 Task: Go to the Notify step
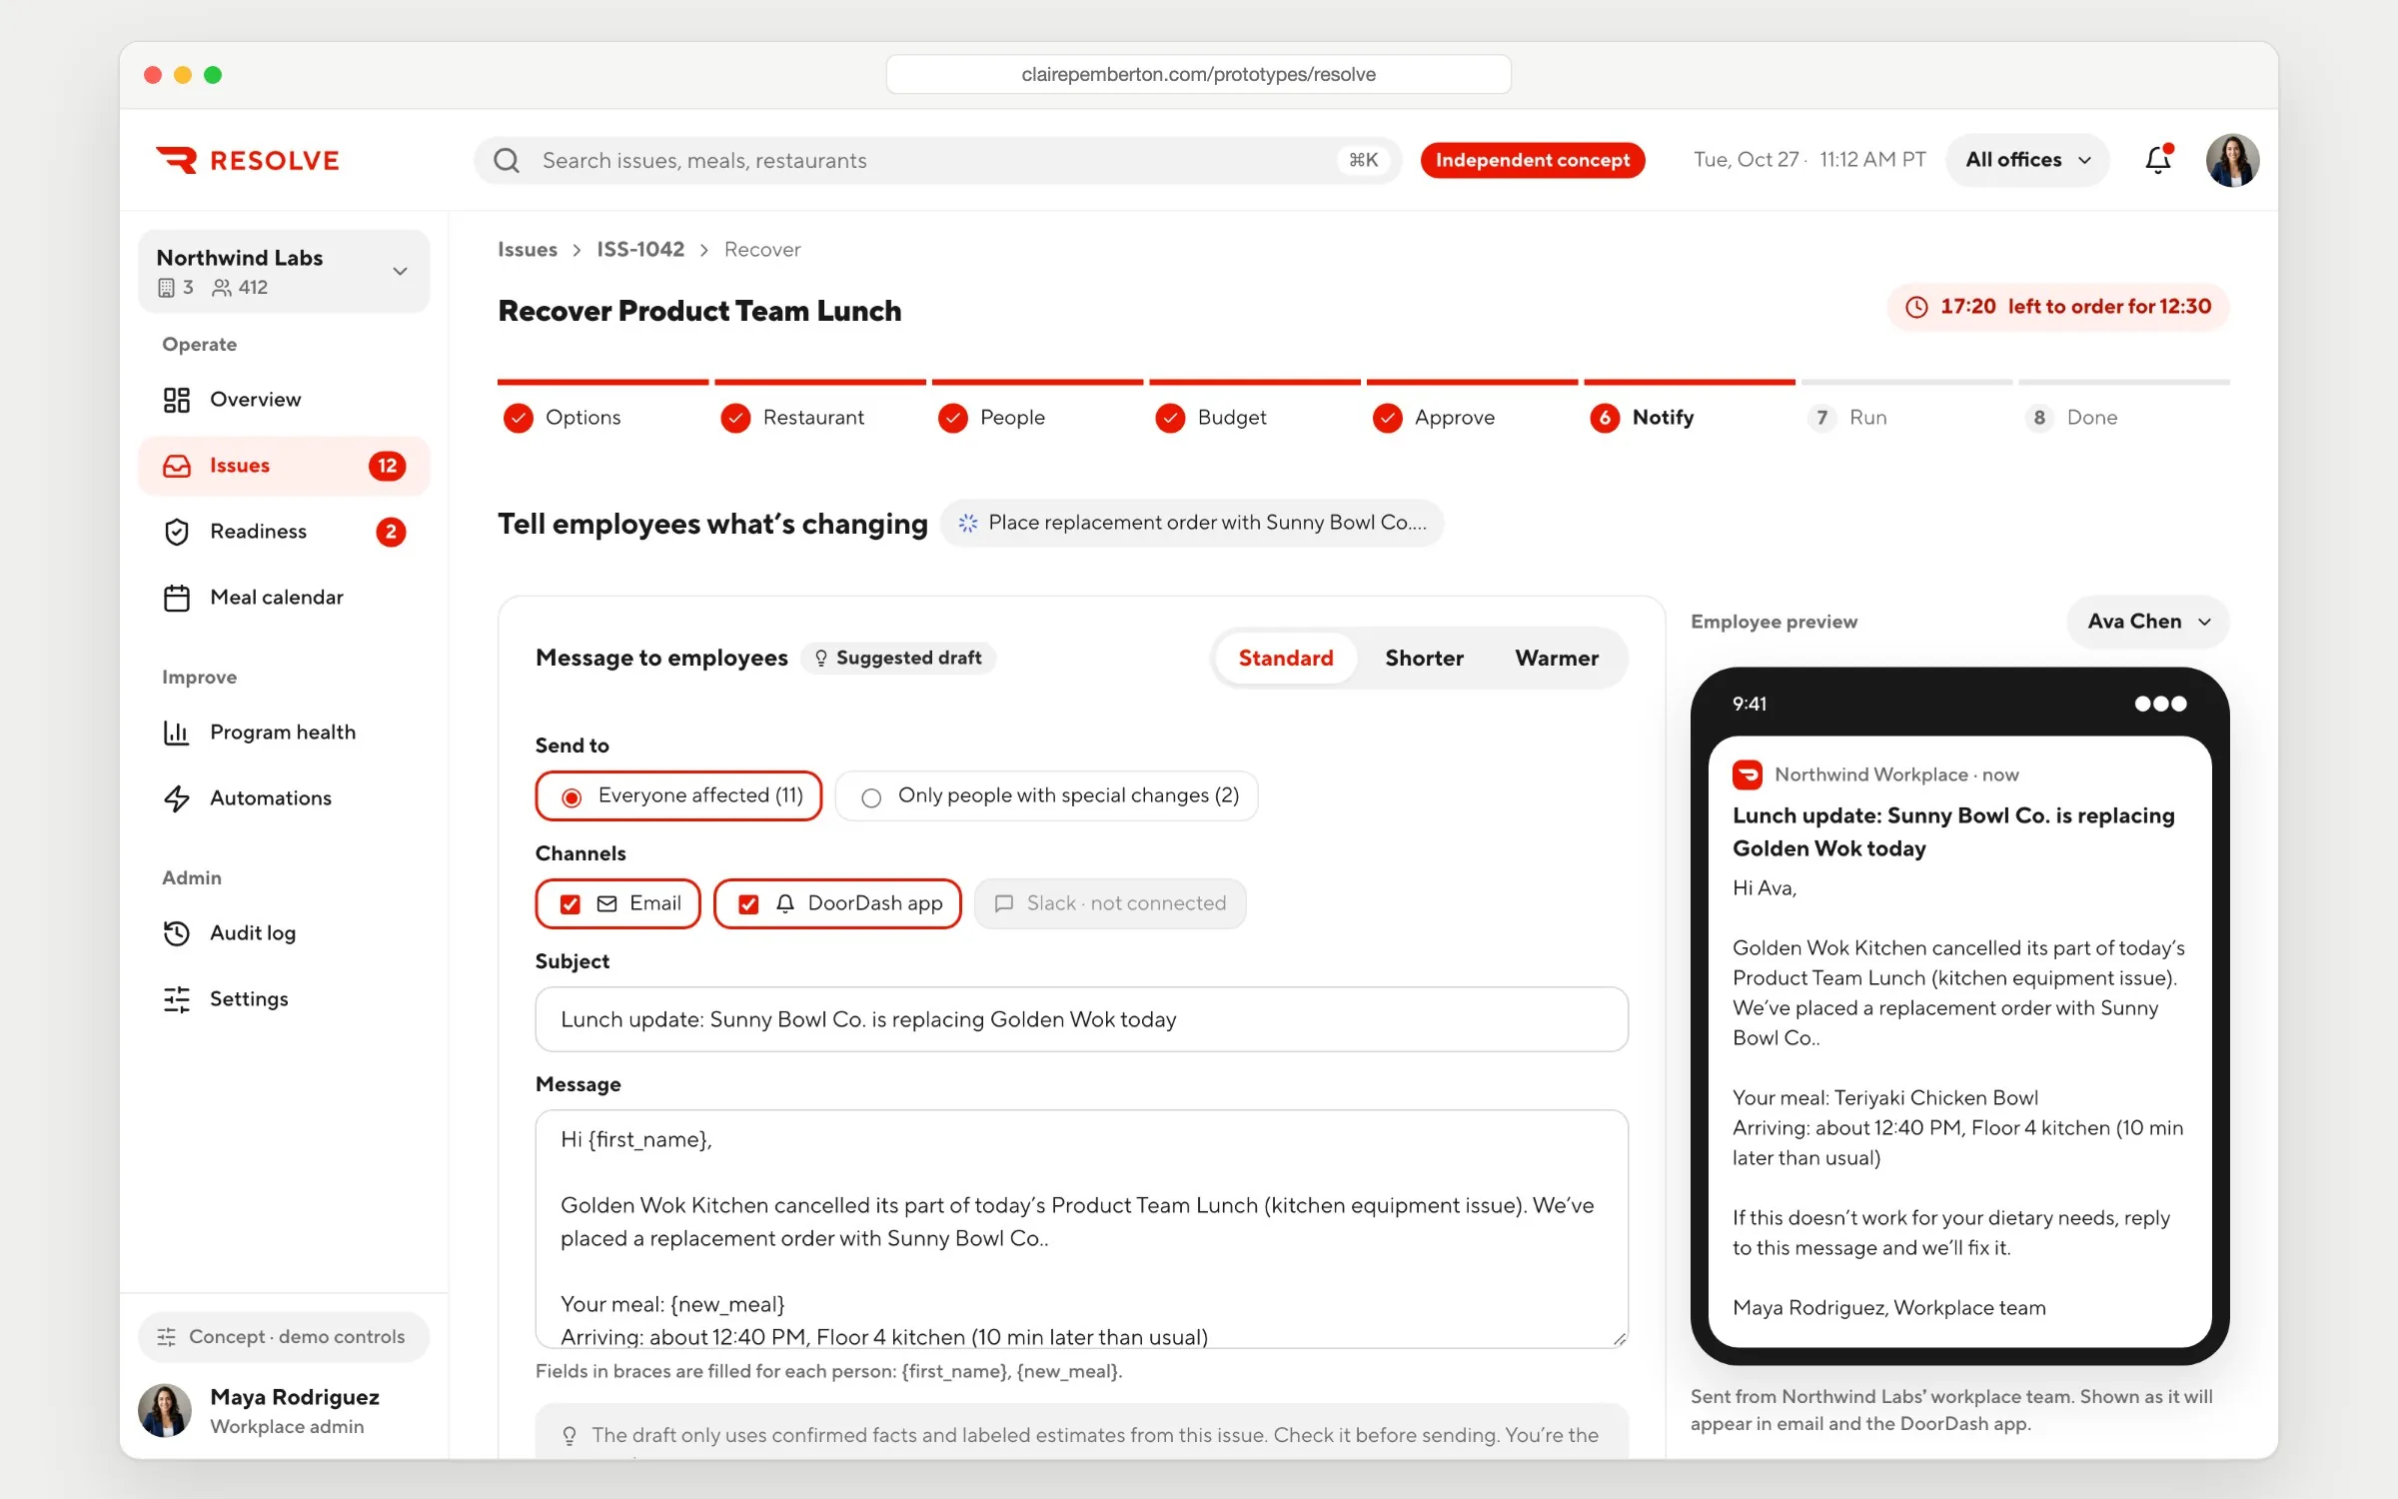click(x=1643, y=418)
